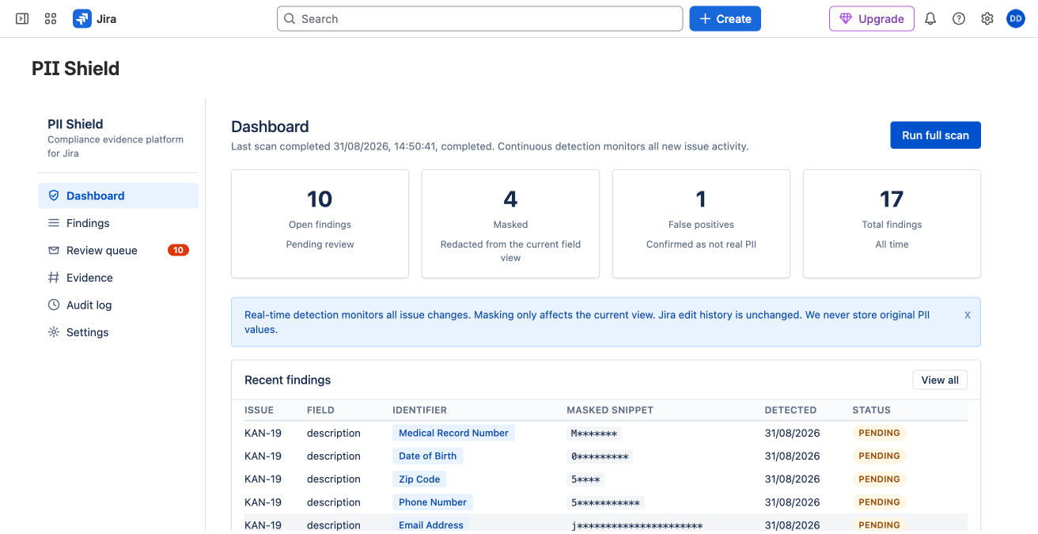Click the FIELD column header
The width and height of the screenshot is (1038, 534).
pyautogui.click(x=320, y=410)
